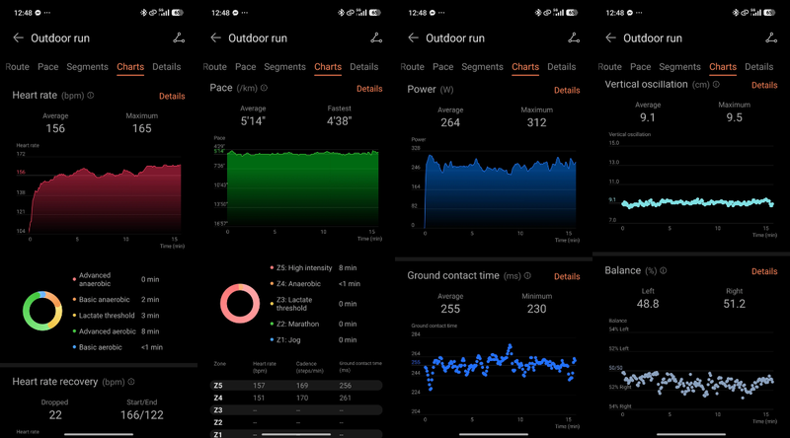Show info for Ground contact time
Viewport: 790px width, 438px height.
tap(527, 275)
